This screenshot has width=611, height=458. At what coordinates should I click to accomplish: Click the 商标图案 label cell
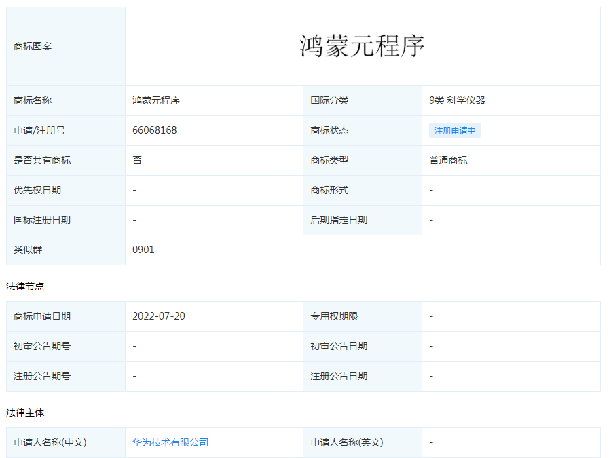pos(66,46)
